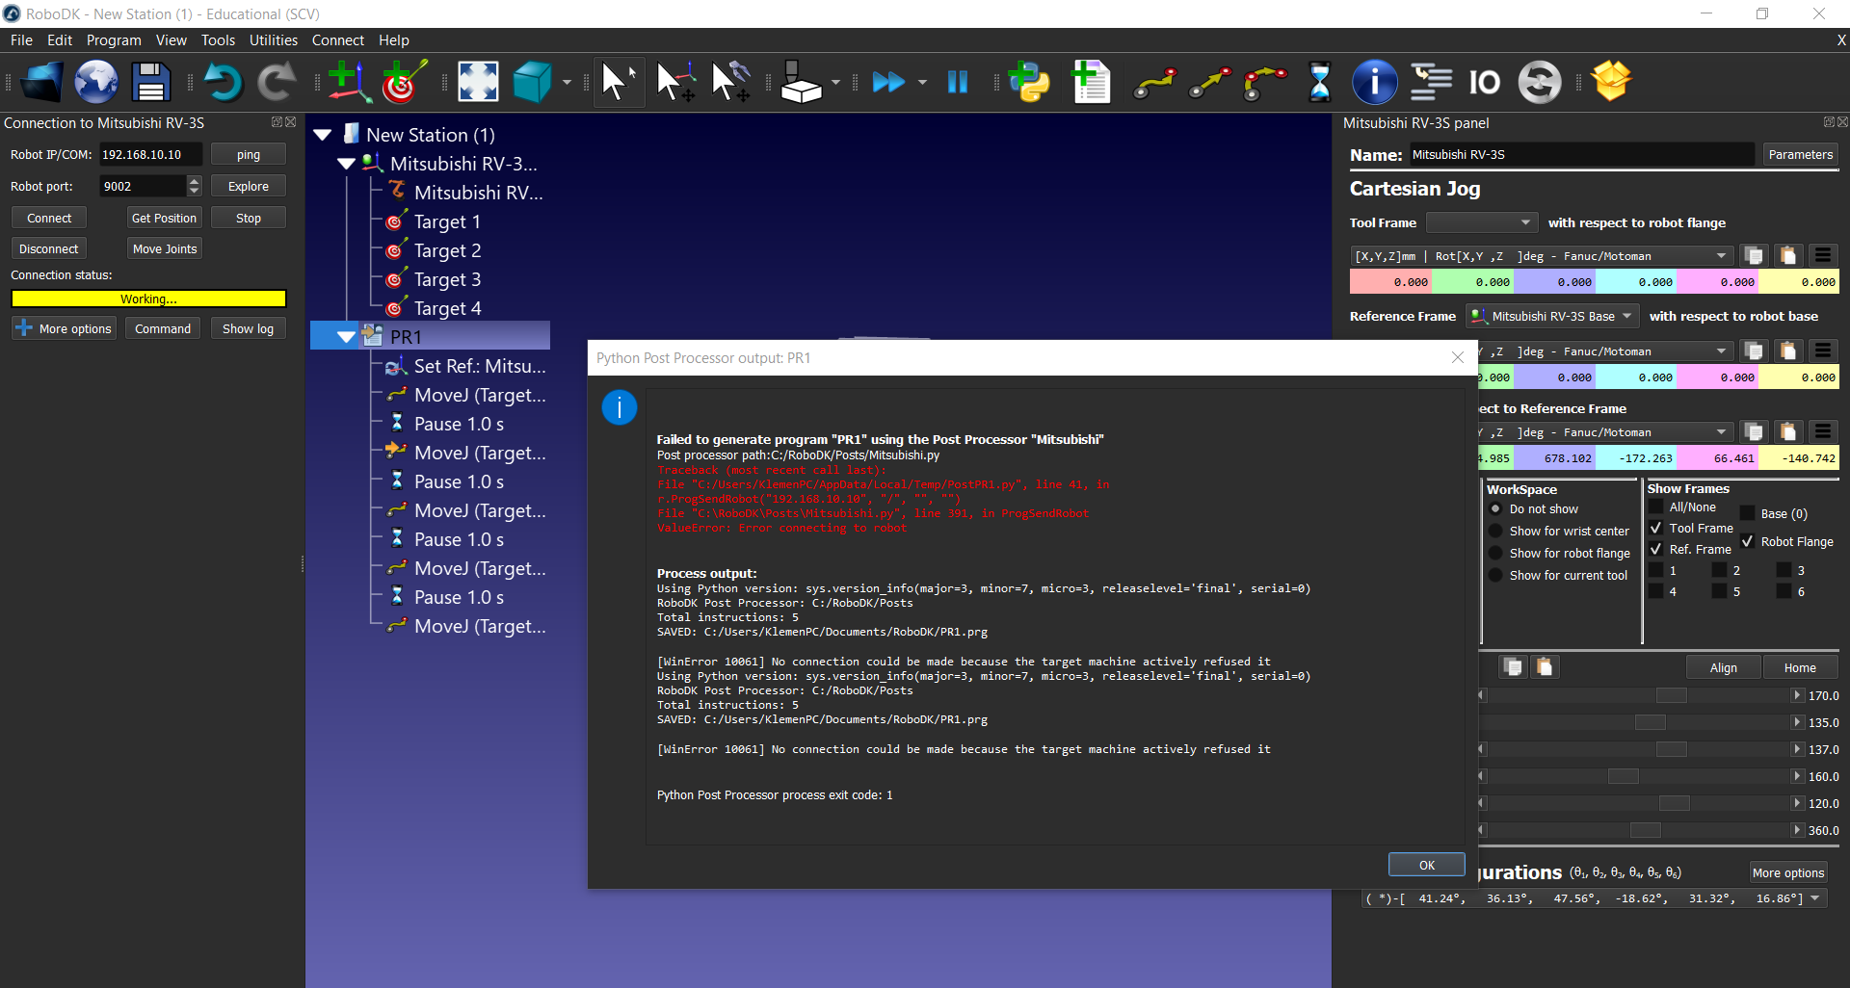Open the Utilities menu

(273, 40)
